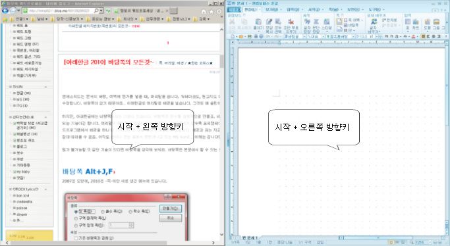450x246 pixels.
Task: Open the 서식 menu in Hangul
Action: pos(314,9)
